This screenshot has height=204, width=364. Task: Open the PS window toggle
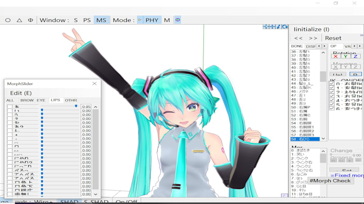coord(87,20)
